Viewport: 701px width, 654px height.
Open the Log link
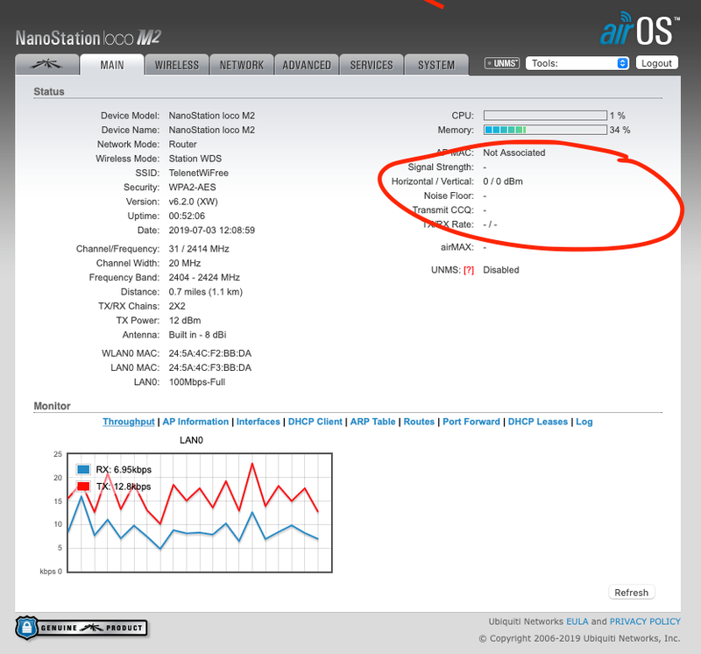pos(584,422)
